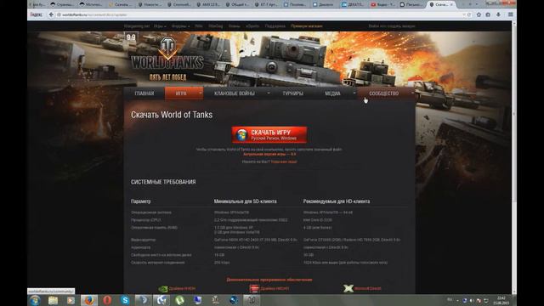Open the Форумы dropdown in the top bar
Viewport: 544px width, 306px height.
180,26
